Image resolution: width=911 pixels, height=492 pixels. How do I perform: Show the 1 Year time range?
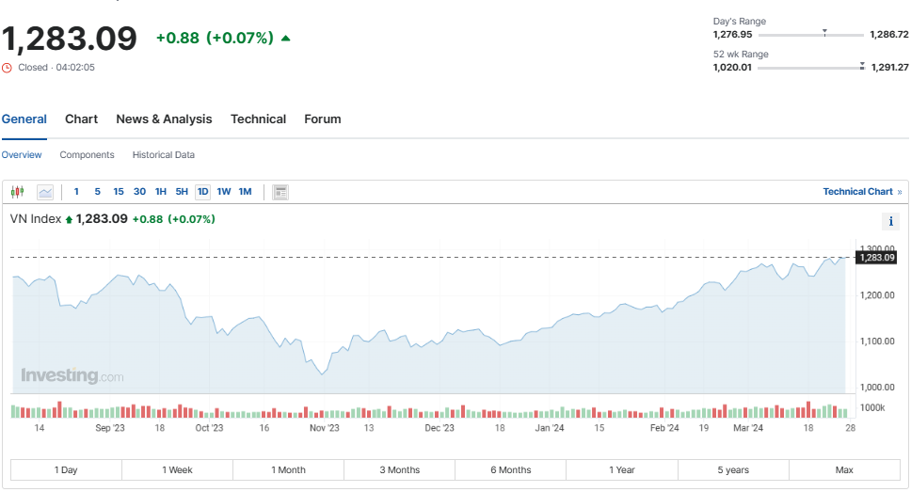tap(622, 469)
